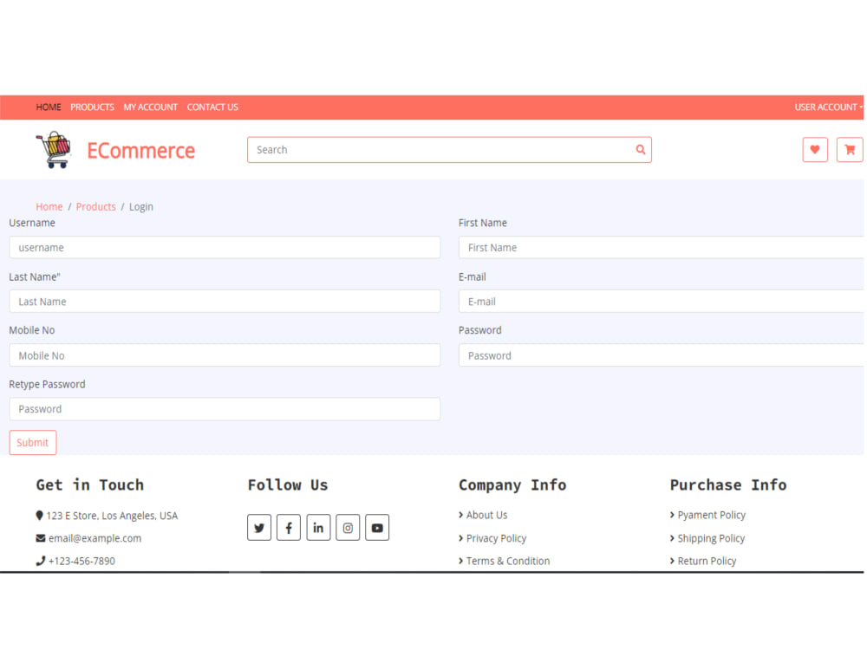This screenshot has width=867, height=650.
Task: Focus the Password field under Password label
Action: tap(662, 355)
